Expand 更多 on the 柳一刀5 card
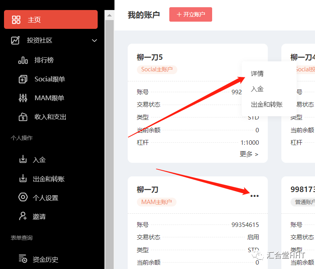Image resolution: width=315 pixels, height=269 pixels. (x=249, y=154)
